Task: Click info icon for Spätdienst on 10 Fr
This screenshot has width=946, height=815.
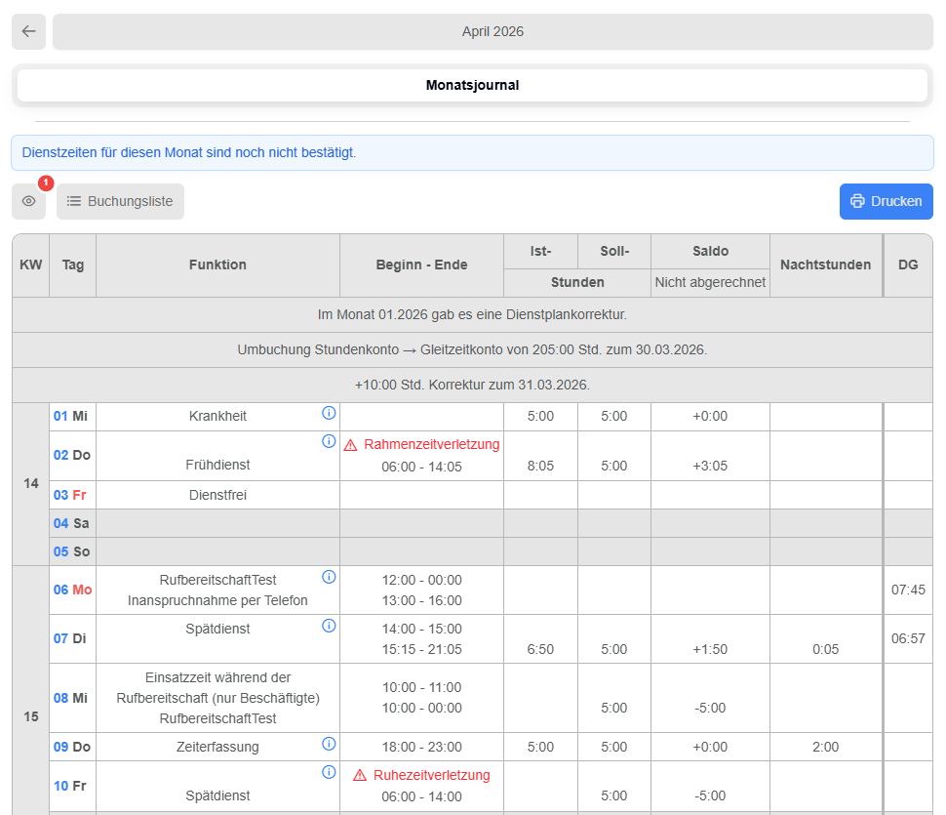Action: coord(329,772)
